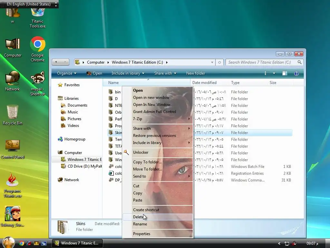The height and width of the screenshot is (248, 330).
Task: Select the Computer desktop icon
Action: point(13,48)
